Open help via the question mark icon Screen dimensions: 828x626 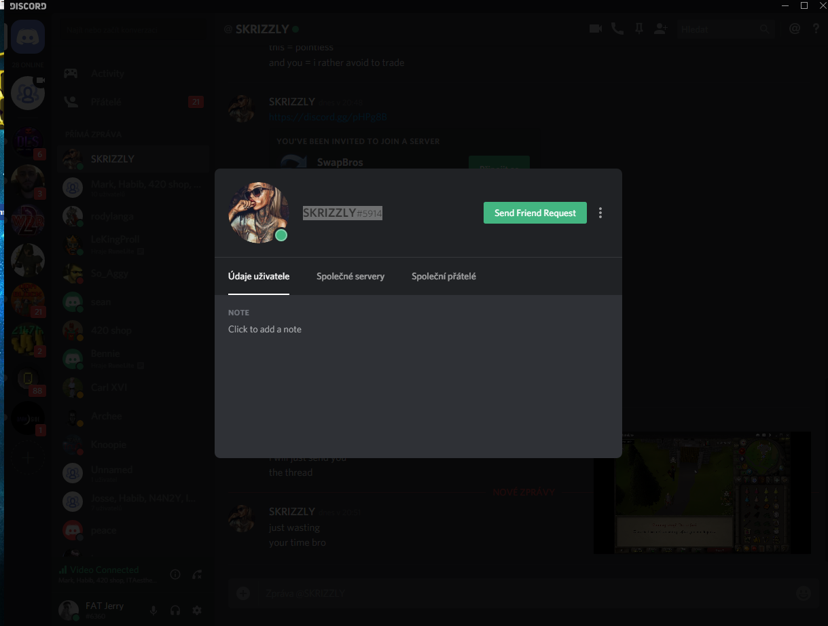(x=816, y=29)
